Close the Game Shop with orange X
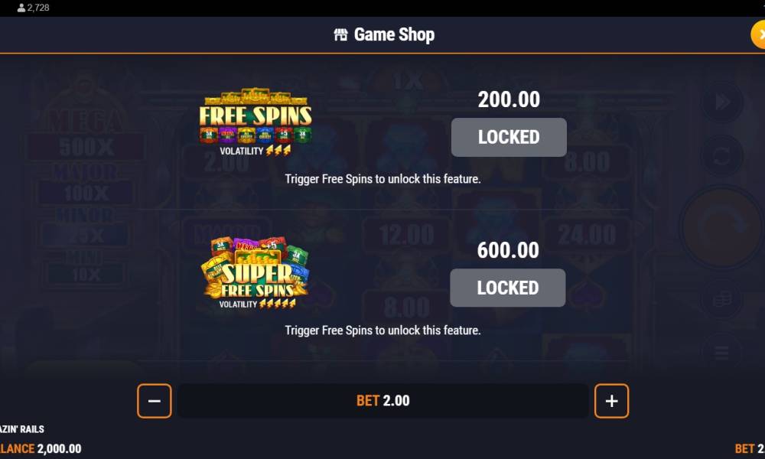Image resolution: width=765 pixels, height=459 pixels. pos(758,34)
